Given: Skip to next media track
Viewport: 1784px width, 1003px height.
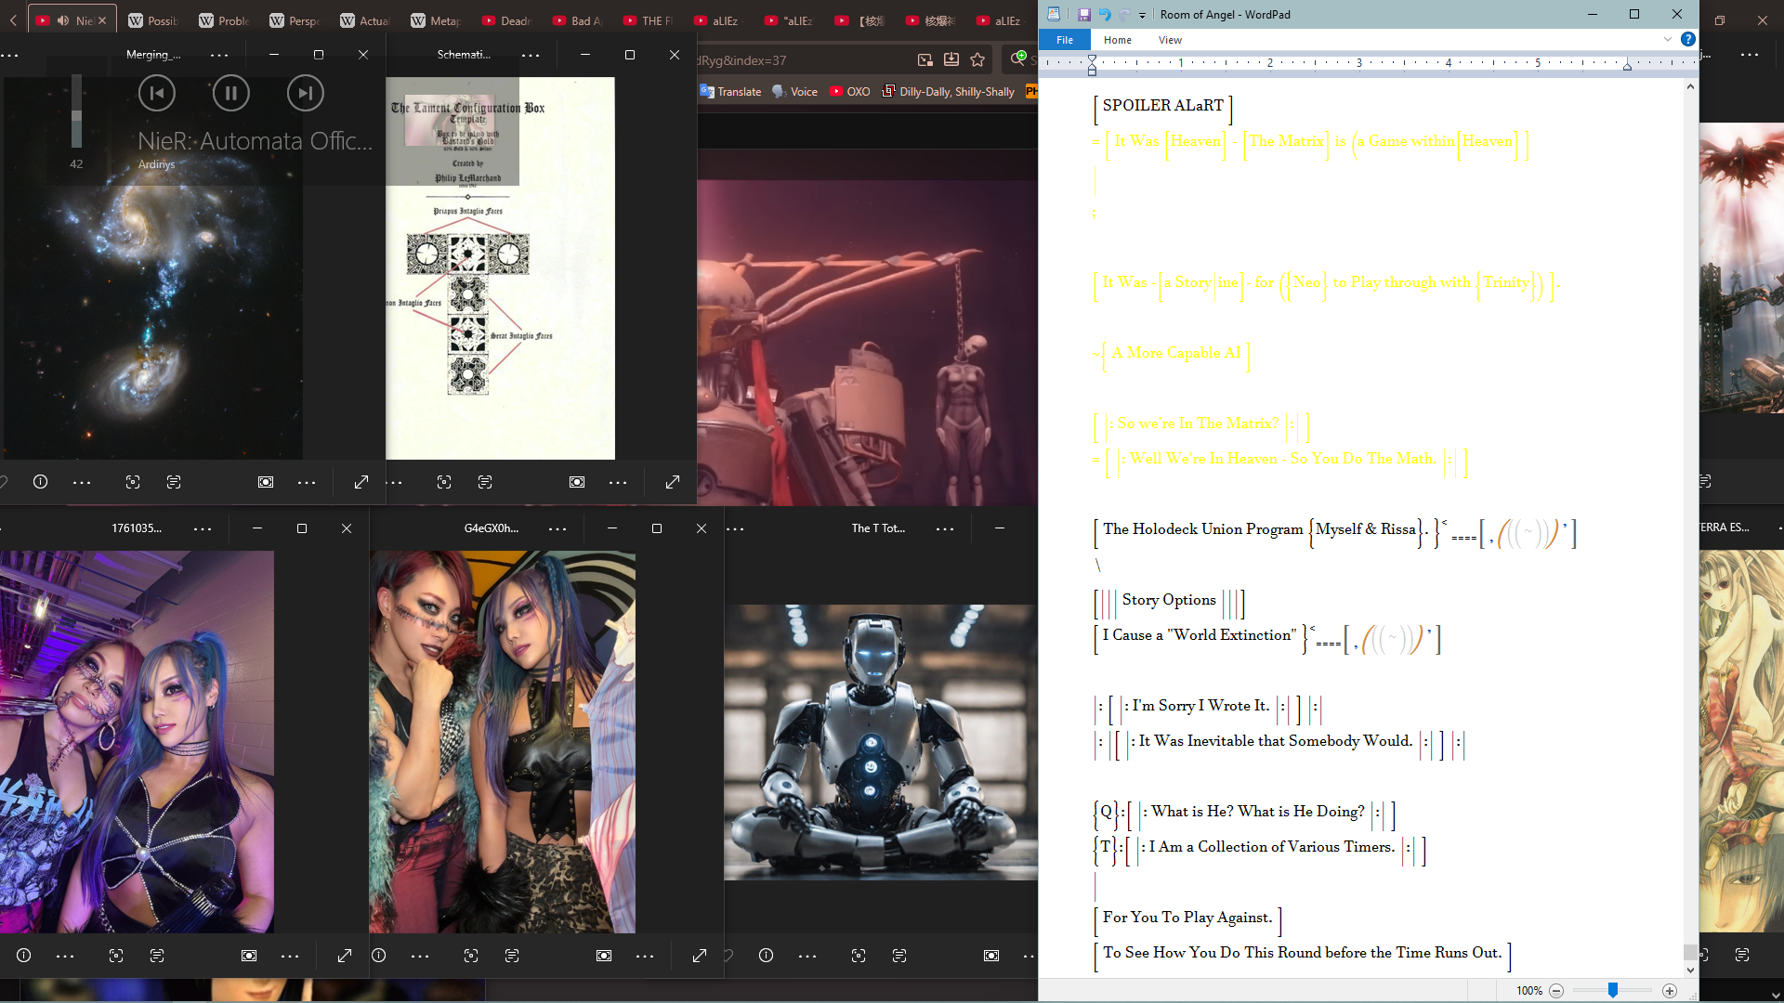Looking at the screenshot, I should pyautogui.click(x=305, y=93).
